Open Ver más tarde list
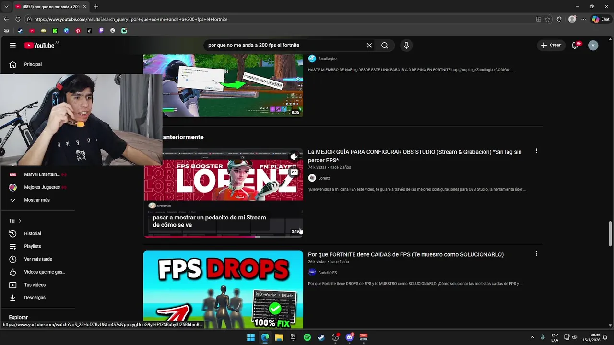This screenshot has width=614, height=345. 37,259
